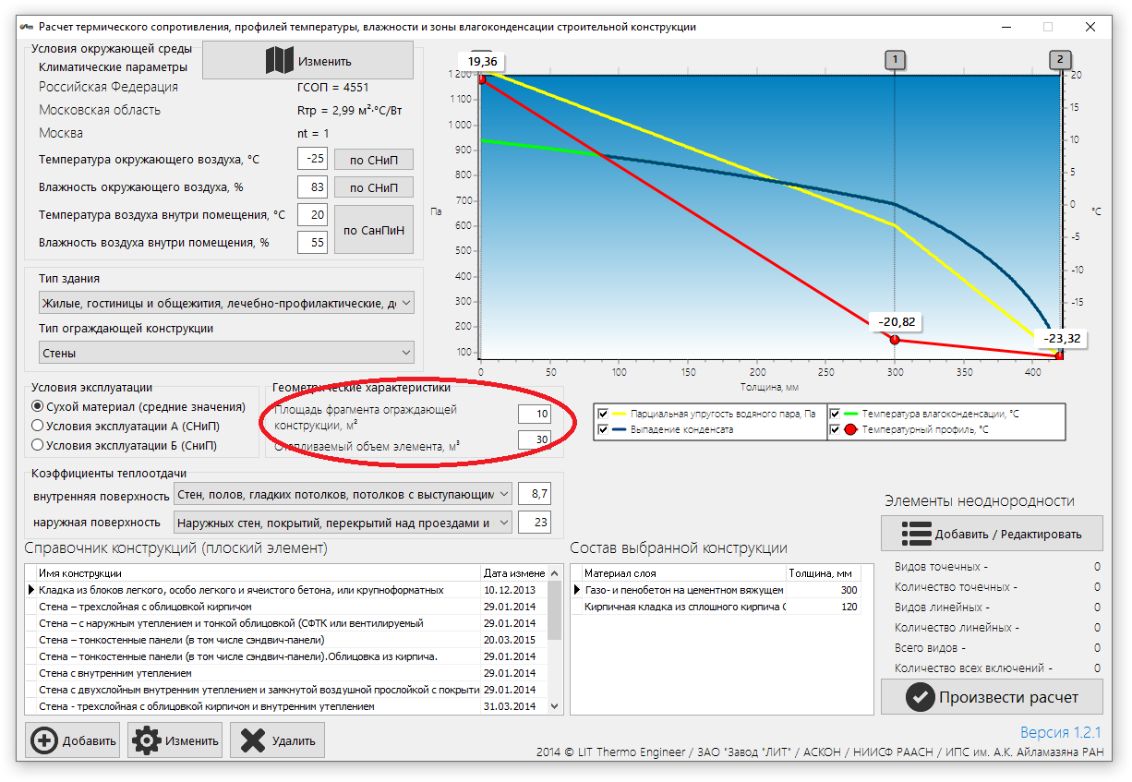The image size is (1132, 782).
Task: Click thickness cell 300
Action: 823,590
